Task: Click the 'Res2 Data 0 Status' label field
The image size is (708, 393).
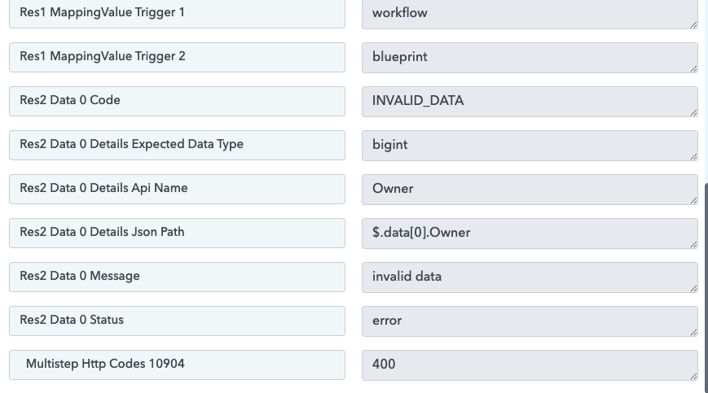Action: pos(177,321)
